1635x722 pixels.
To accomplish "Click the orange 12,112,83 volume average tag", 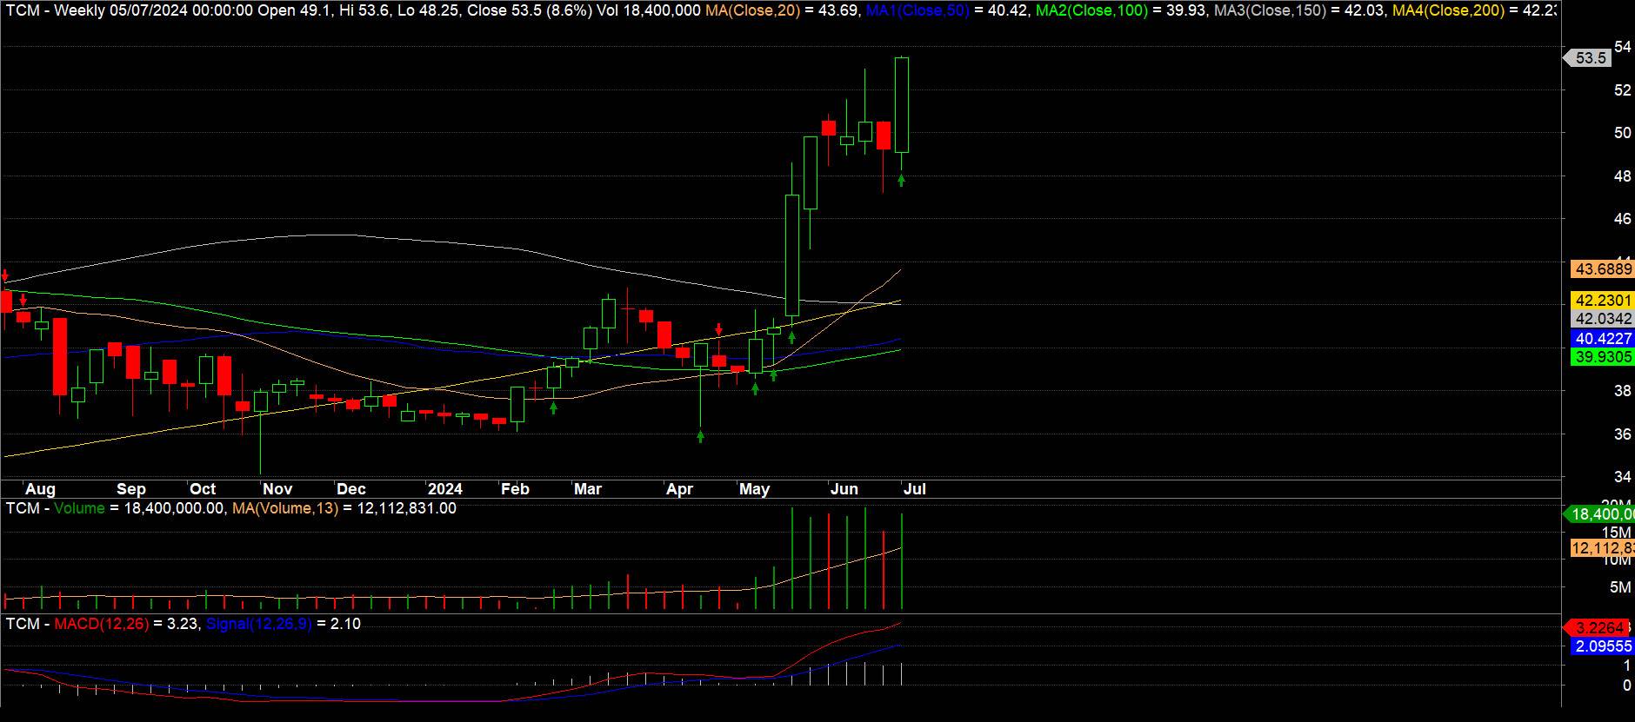I will (x=1603, y=548).
